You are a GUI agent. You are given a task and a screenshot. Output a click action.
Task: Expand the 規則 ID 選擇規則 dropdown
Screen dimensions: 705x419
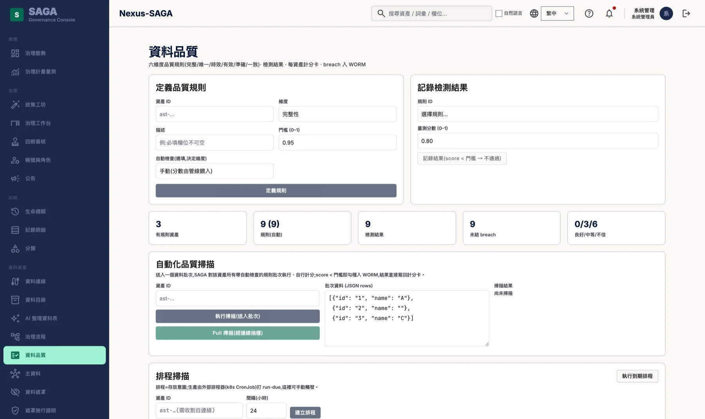[x=537, y=114]
